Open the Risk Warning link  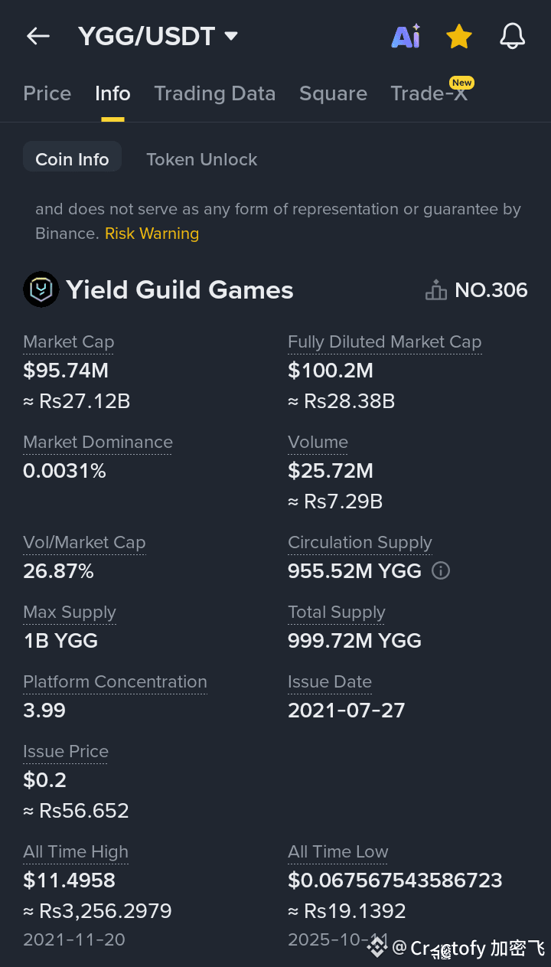pyautogui.click(x=152, y=234)
